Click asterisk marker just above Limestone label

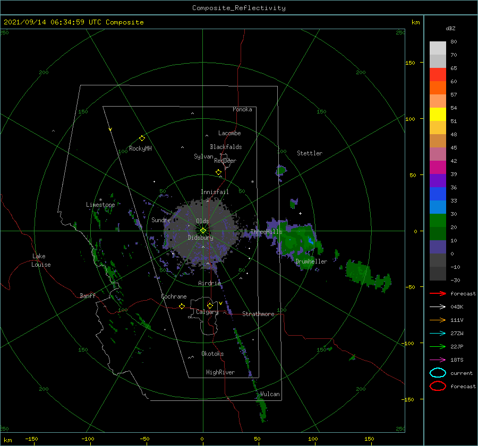pos(100,200)
